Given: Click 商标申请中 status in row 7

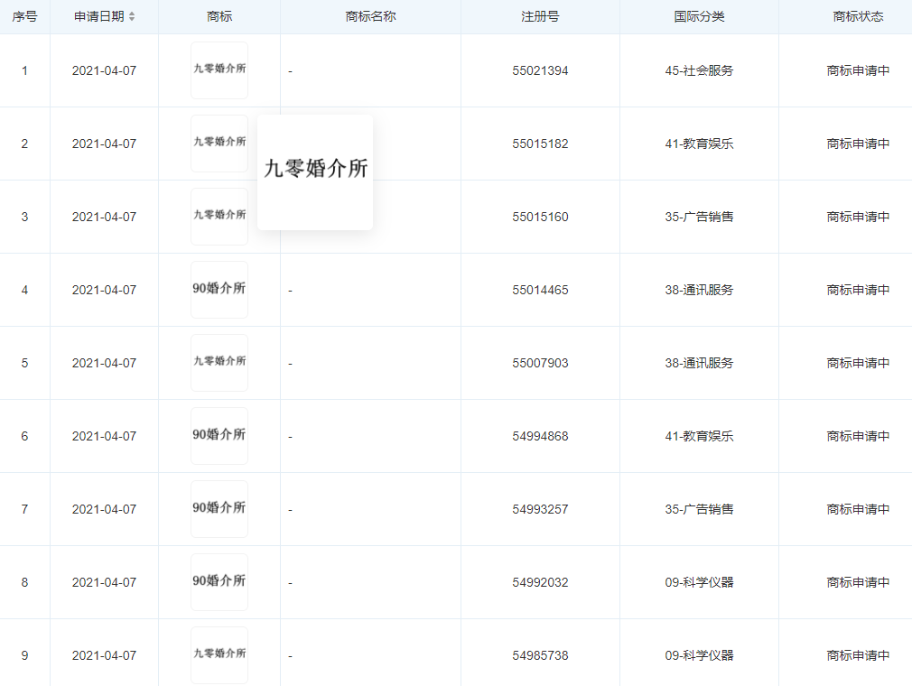Looking at the screenshot, I should [x=858, y=510].
